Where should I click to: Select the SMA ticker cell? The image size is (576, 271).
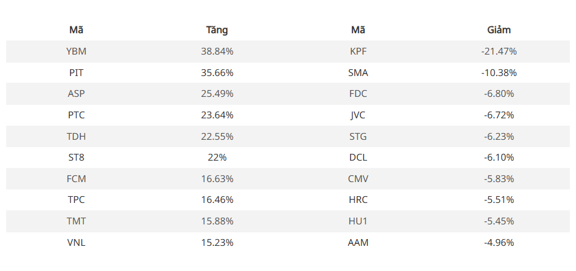(358, 73)
